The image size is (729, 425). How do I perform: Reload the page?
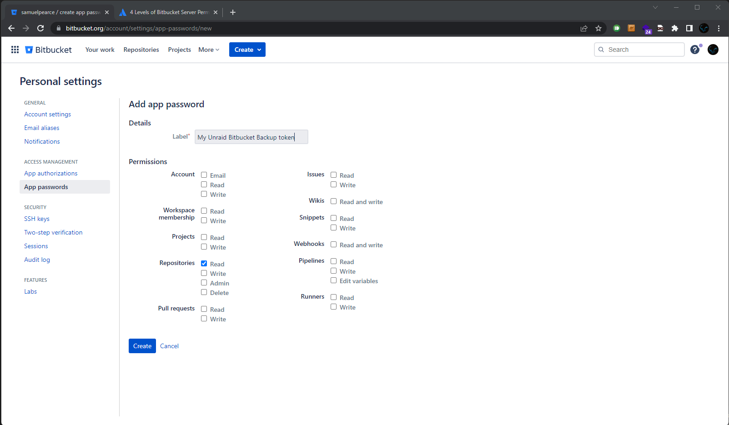point(40,28)
